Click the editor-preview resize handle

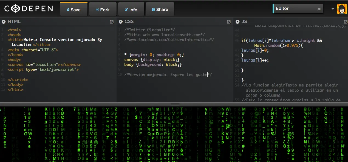(174, 104)
